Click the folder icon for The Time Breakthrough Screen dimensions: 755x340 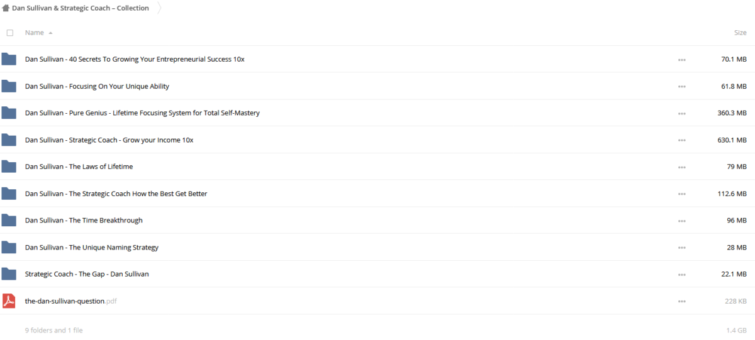pyautogui.click(x=9, y=221)
